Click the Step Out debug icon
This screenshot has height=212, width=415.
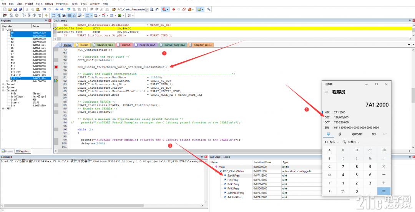click(x=35, y=15)
